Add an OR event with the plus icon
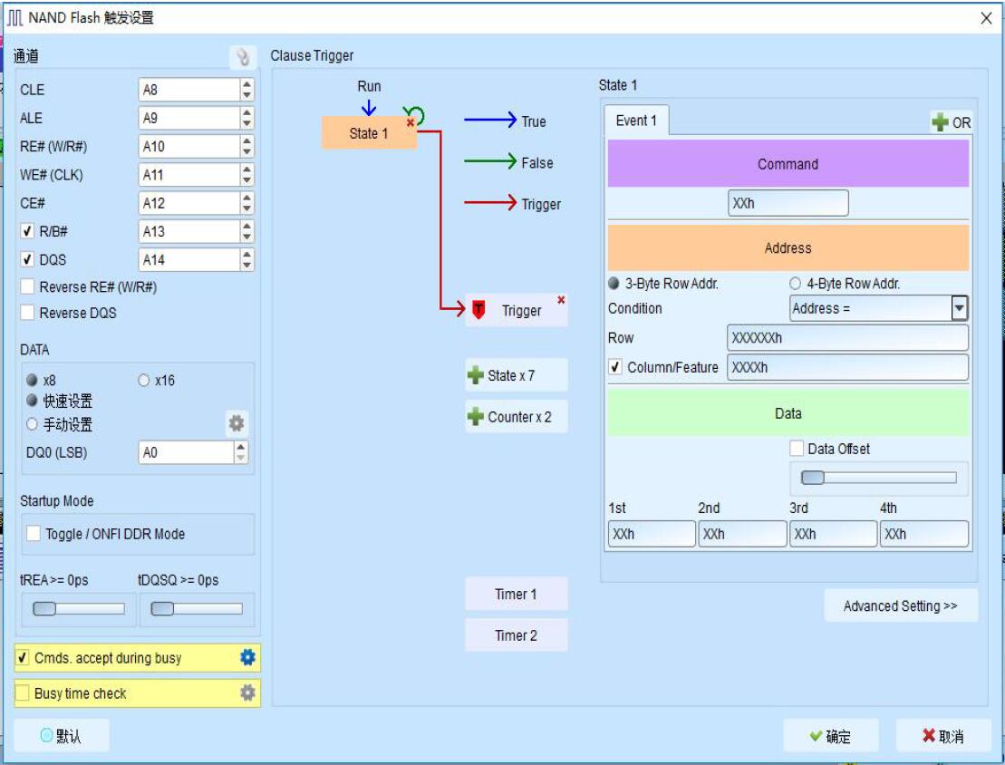 tap(951, 122)
